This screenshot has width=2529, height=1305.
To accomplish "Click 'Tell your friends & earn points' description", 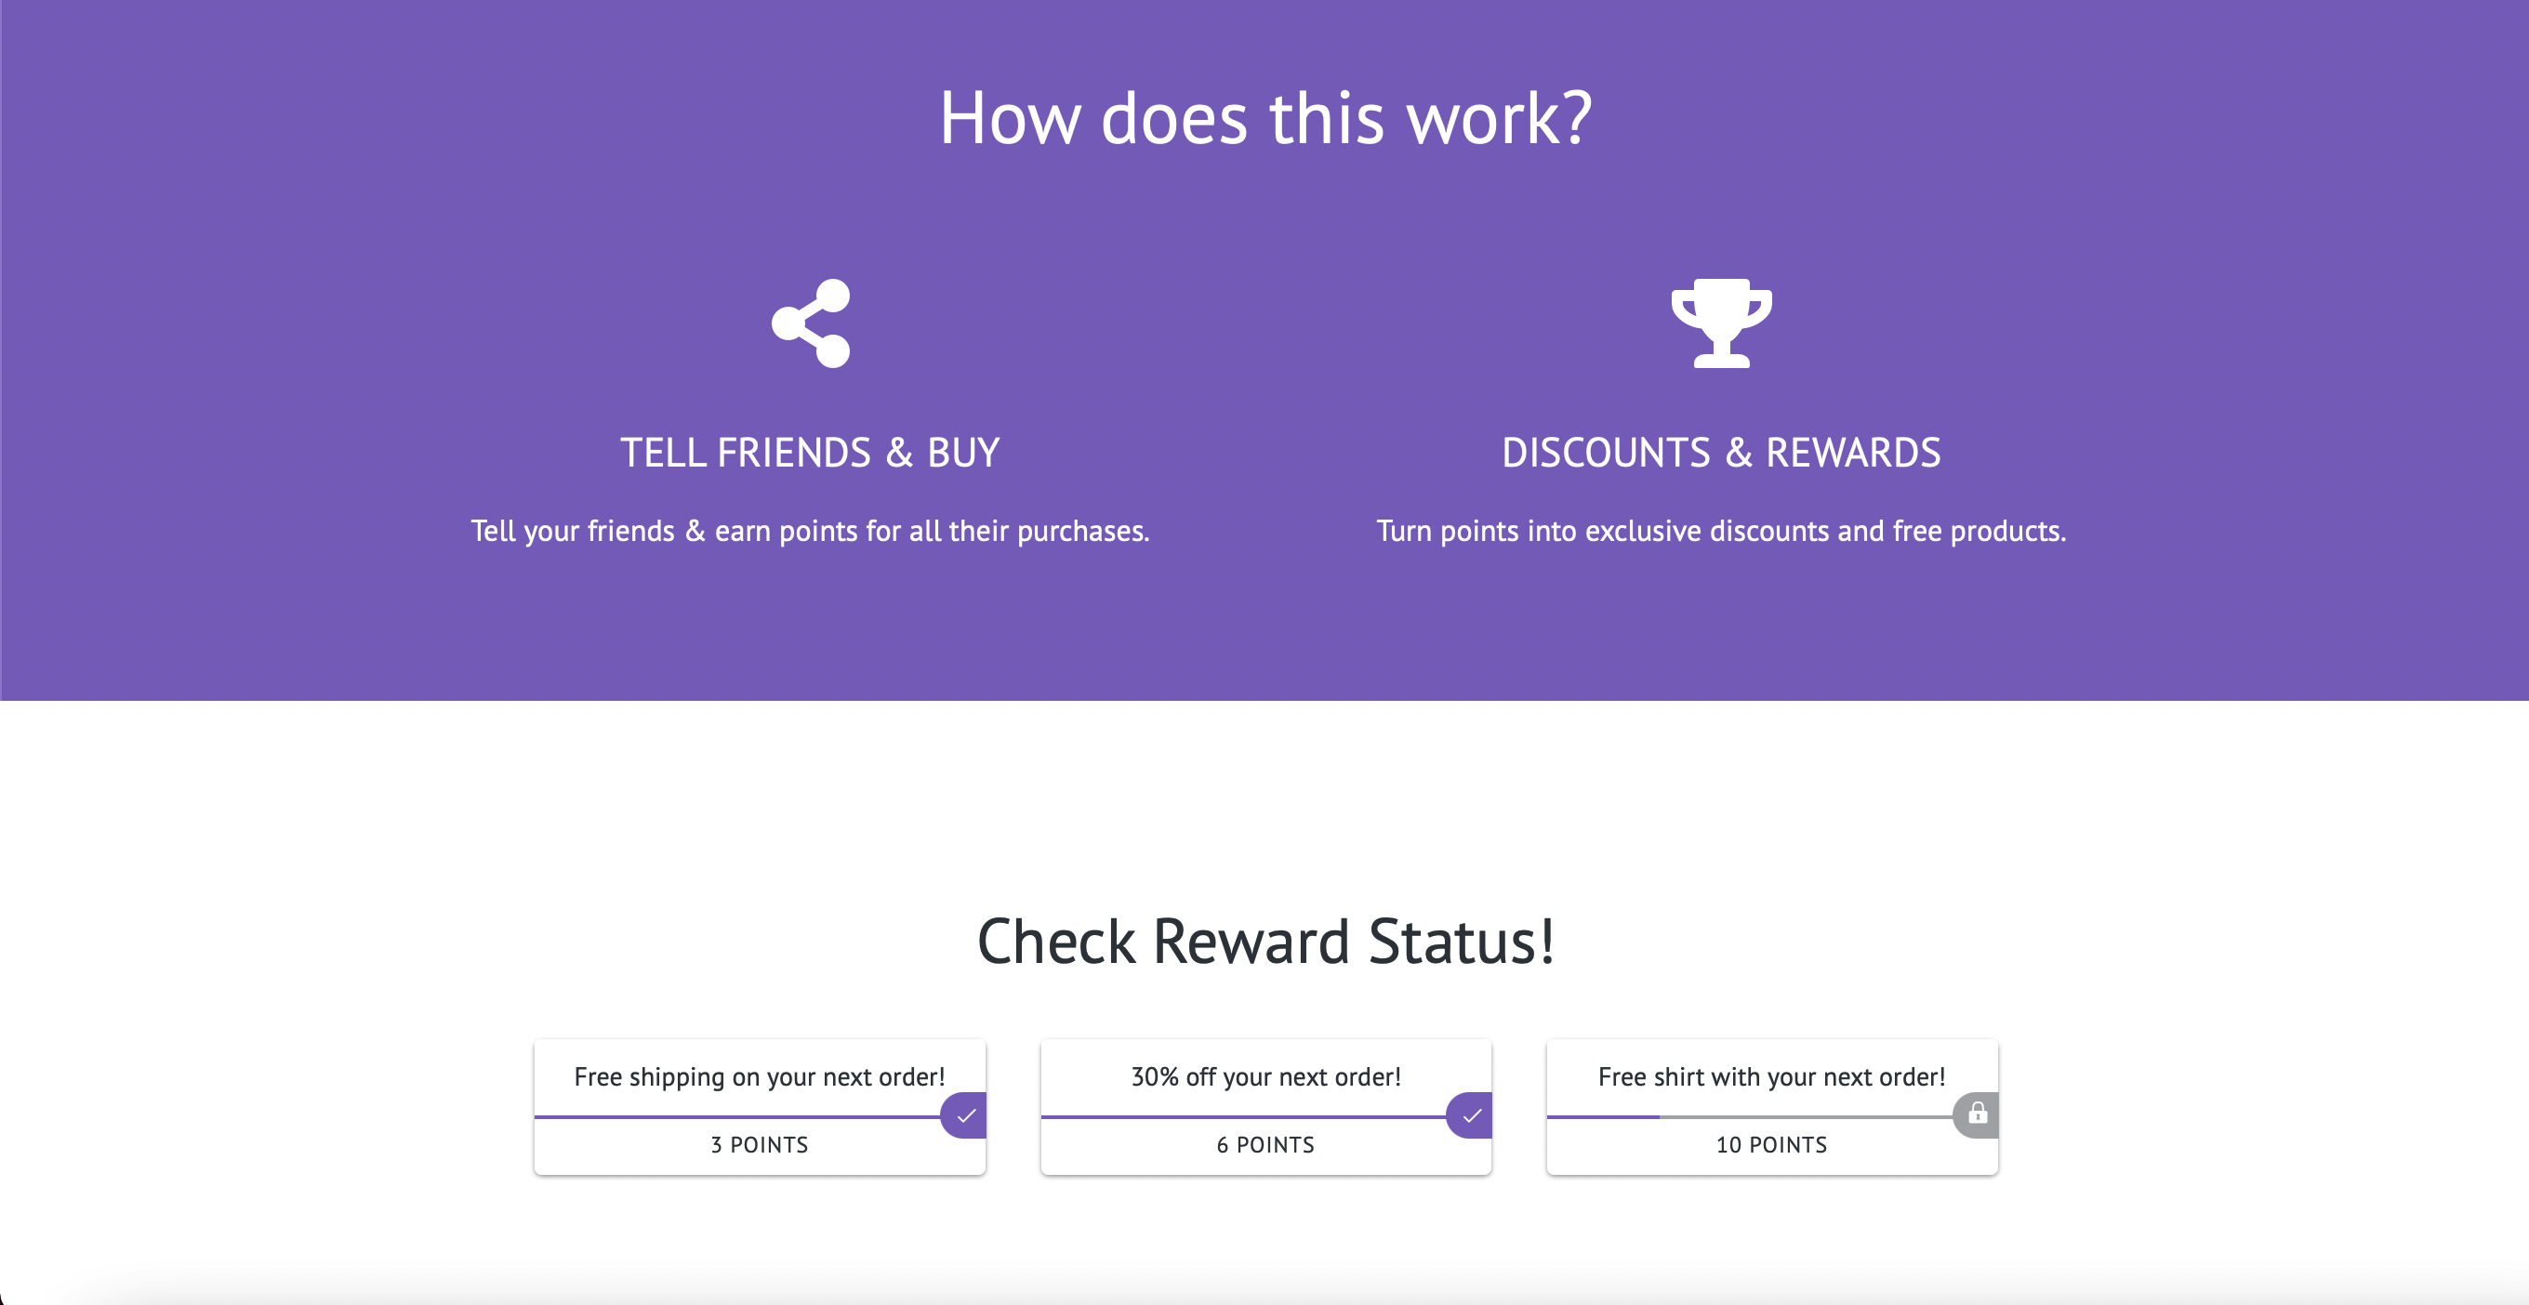I will pyautogui.click(x=810, y=531).
